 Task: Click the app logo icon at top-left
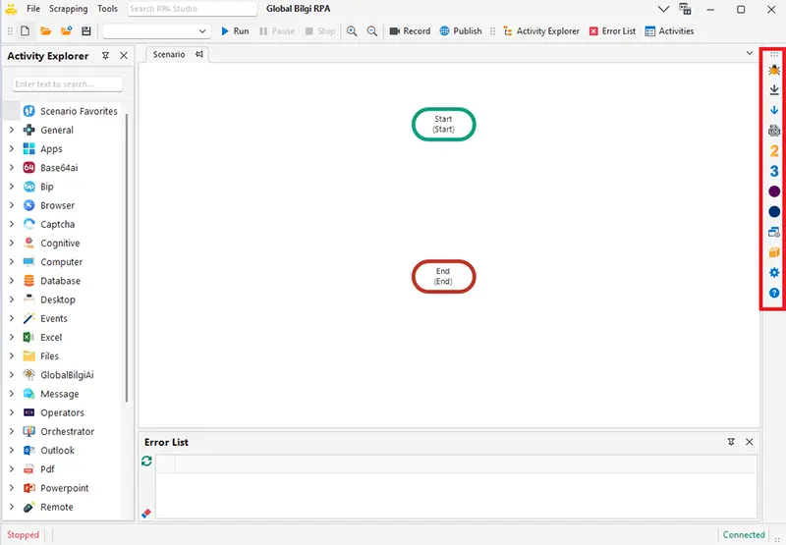[11, 9]
